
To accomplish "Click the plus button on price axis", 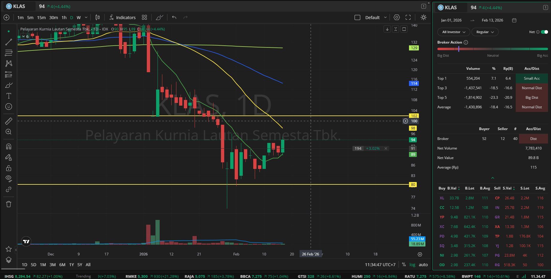I will (x=405, y=121).
